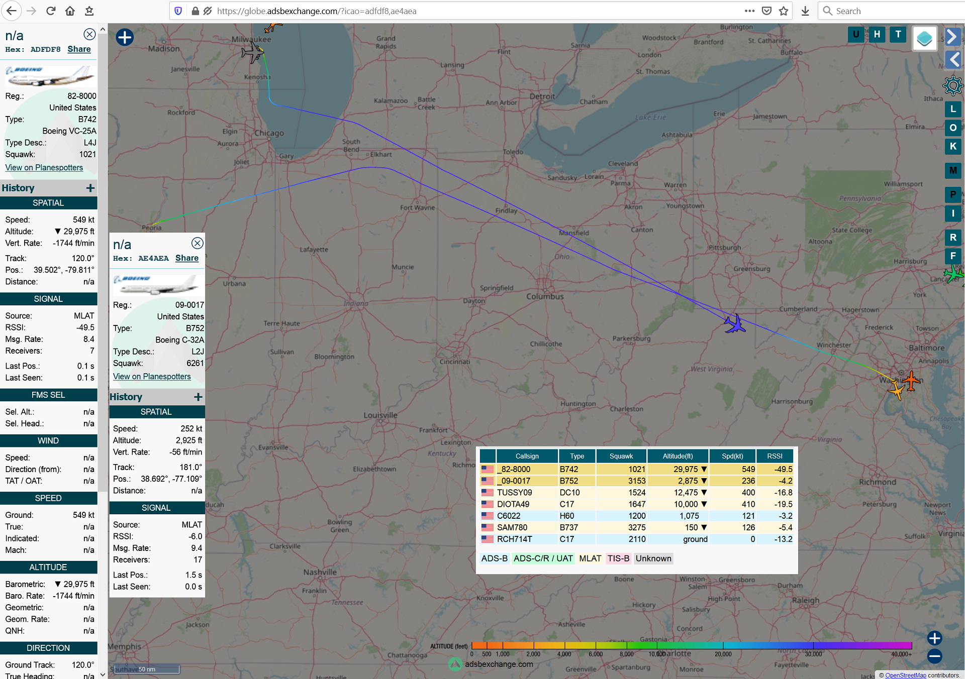Share link for hex AE4AEA

click(187, 258)
